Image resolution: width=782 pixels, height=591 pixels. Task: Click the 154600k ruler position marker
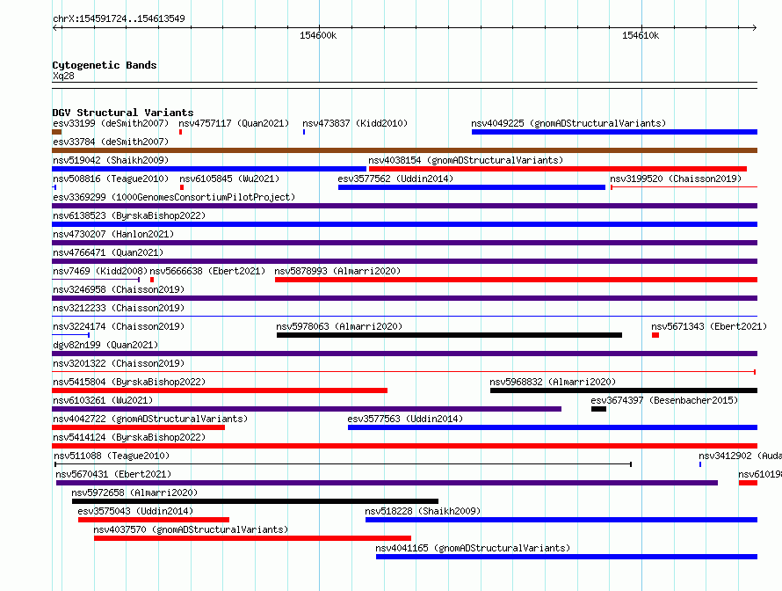click(318, 35)
